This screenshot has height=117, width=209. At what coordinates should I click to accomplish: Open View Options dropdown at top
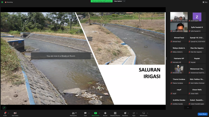coord(119,1)
